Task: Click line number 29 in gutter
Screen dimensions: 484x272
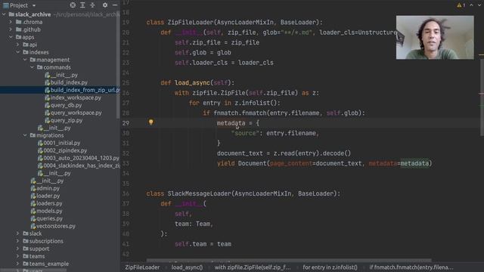Action: coord(126,123)
